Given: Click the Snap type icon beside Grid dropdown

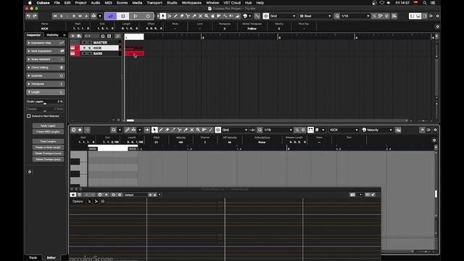Looking at the screenshot, I should point(266,16).
